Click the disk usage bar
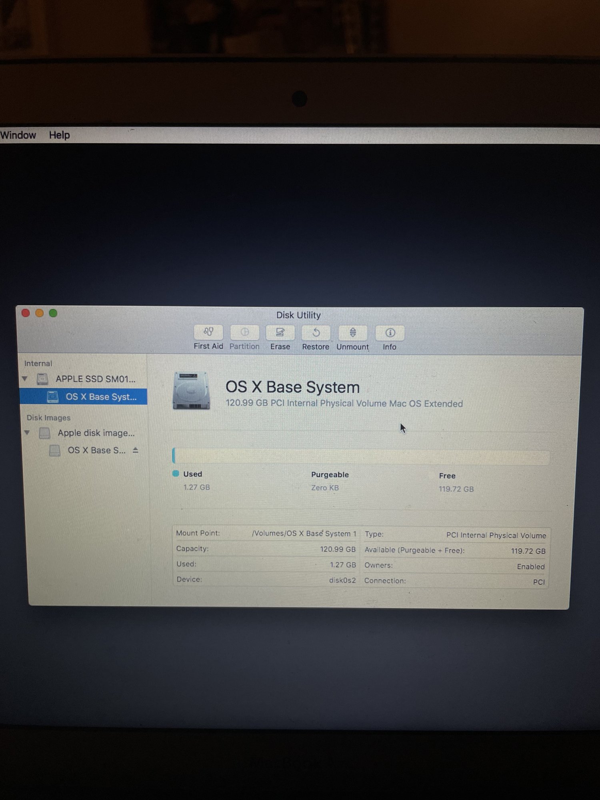The image size is (600, 800). 361,456
